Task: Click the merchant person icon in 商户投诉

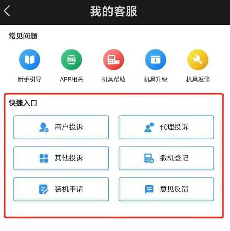Action: tap(44, 127)
